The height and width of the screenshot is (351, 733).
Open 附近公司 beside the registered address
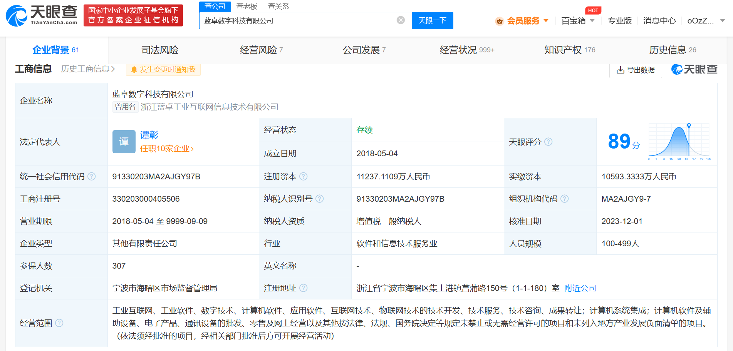pos(580,288)
